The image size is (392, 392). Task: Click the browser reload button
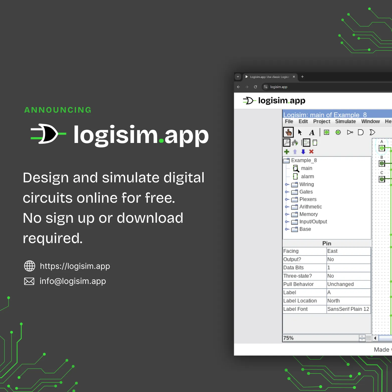[x=255, y=87]
